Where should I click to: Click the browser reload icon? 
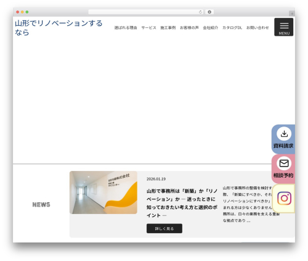coord(200,12)
